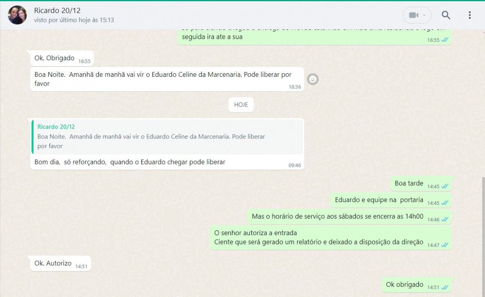Select the "Ok. Autorizo" message bubble
The width and height of the screenshot is (485, 297).
[53, 263]
